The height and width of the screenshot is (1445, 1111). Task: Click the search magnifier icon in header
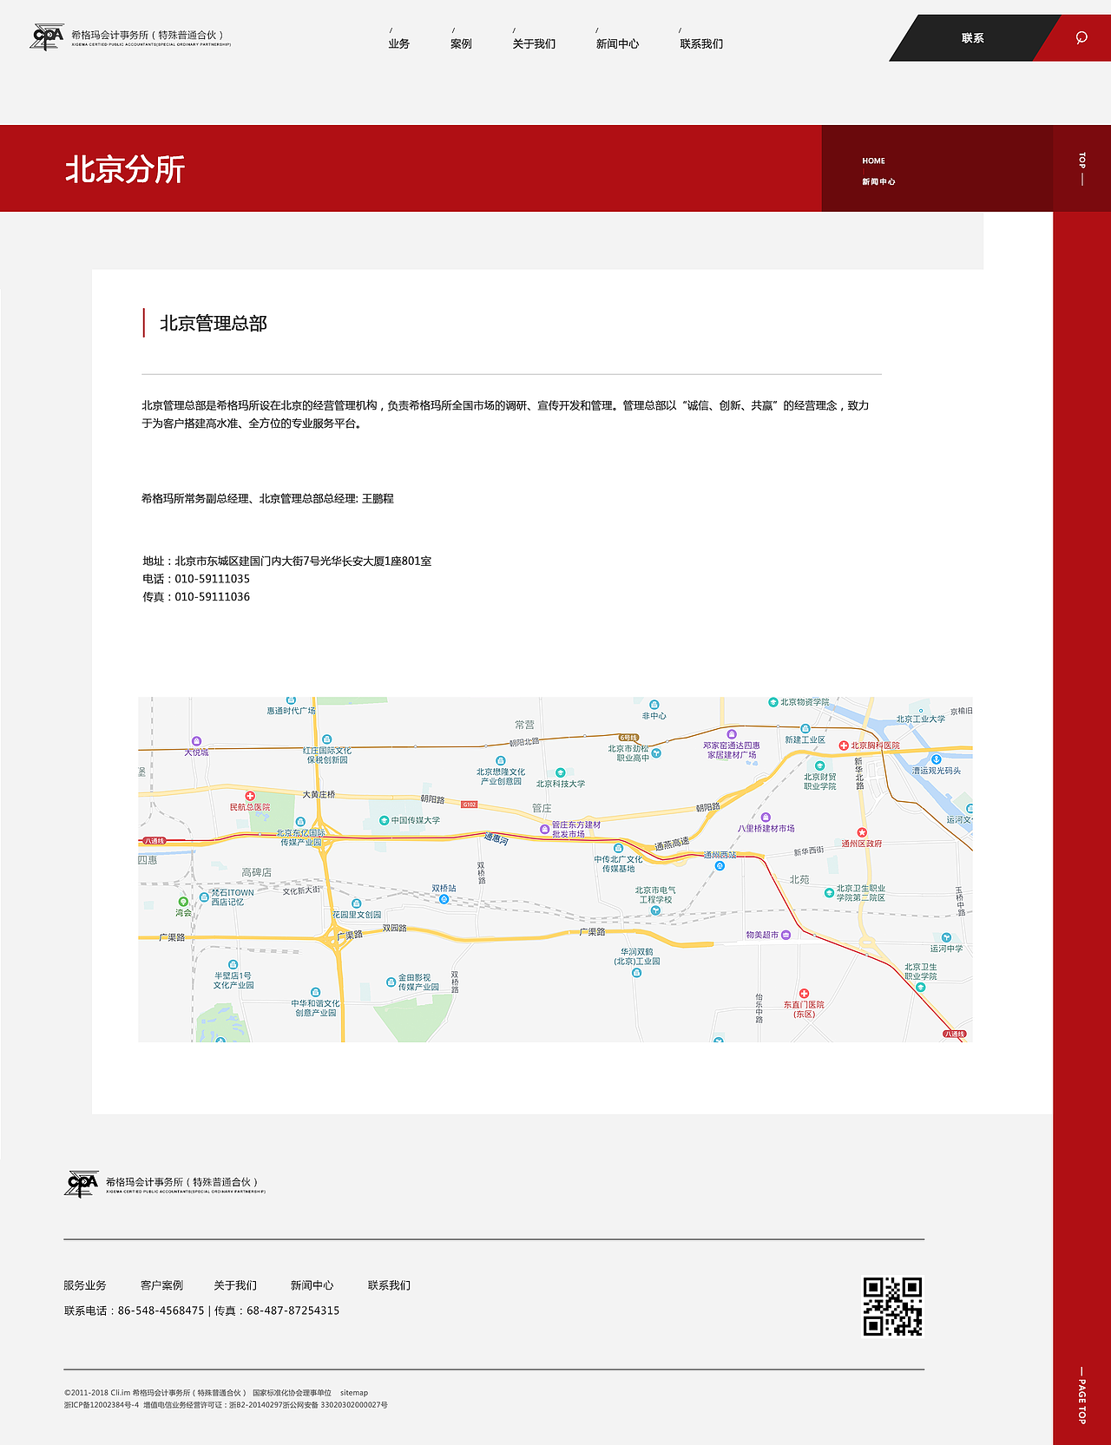tap(1081, 37)
